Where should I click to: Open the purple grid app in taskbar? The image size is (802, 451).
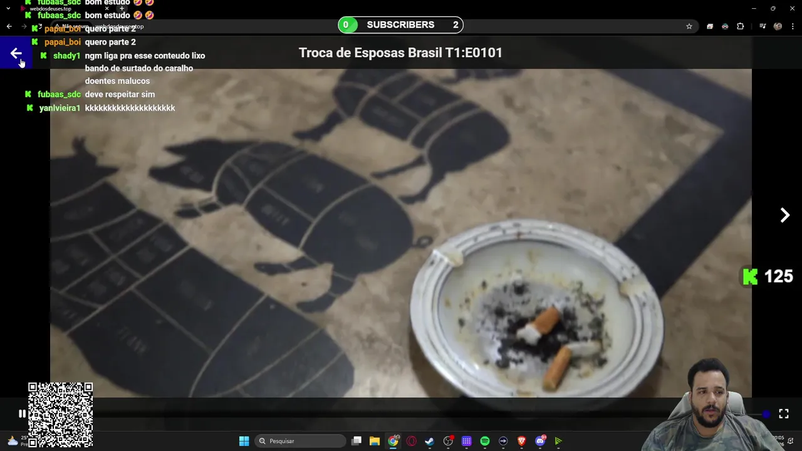pos(467,441)
